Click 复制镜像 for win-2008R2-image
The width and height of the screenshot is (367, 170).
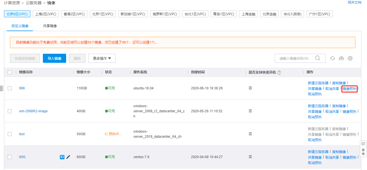[339, 106]
